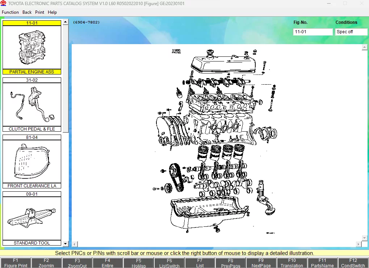Click the Toyota app icon in title bar
The height and width of the screenshot is (268, 369).
4,3
